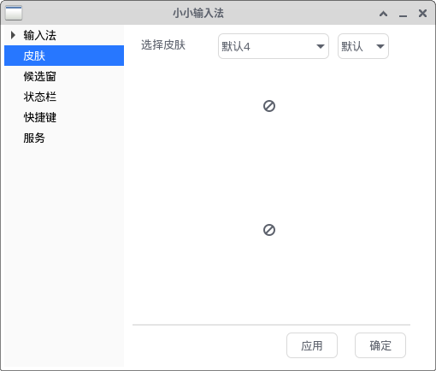Open the 默认 style dropdown
Screen dimensions: 436x371
363,46
